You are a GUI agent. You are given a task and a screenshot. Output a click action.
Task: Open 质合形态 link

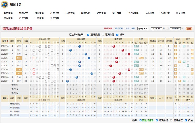[181, 13]
